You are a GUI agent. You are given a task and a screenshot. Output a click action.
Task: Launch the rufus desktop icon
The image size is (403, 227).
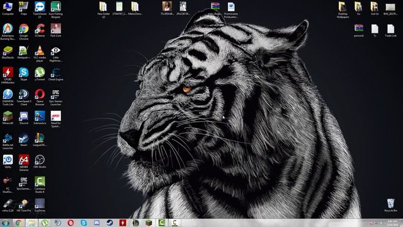(8, 205)
